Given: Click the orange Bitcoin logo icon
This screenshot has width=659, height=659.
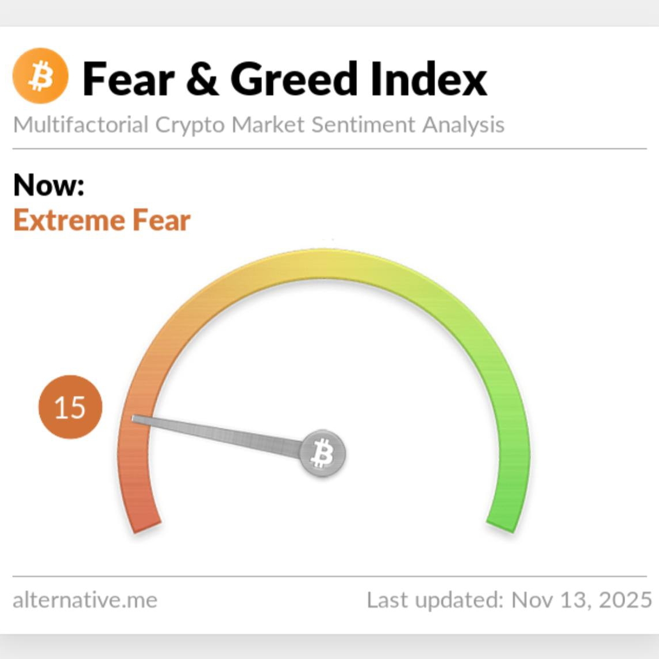Looking at the screenshot, I should (x=40, y=76).
